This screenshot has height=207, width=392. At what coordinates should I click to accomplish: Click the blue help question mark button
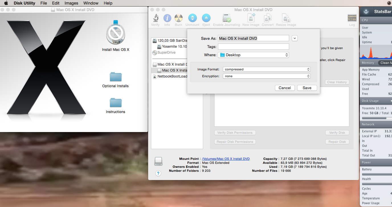coord(158,173)
